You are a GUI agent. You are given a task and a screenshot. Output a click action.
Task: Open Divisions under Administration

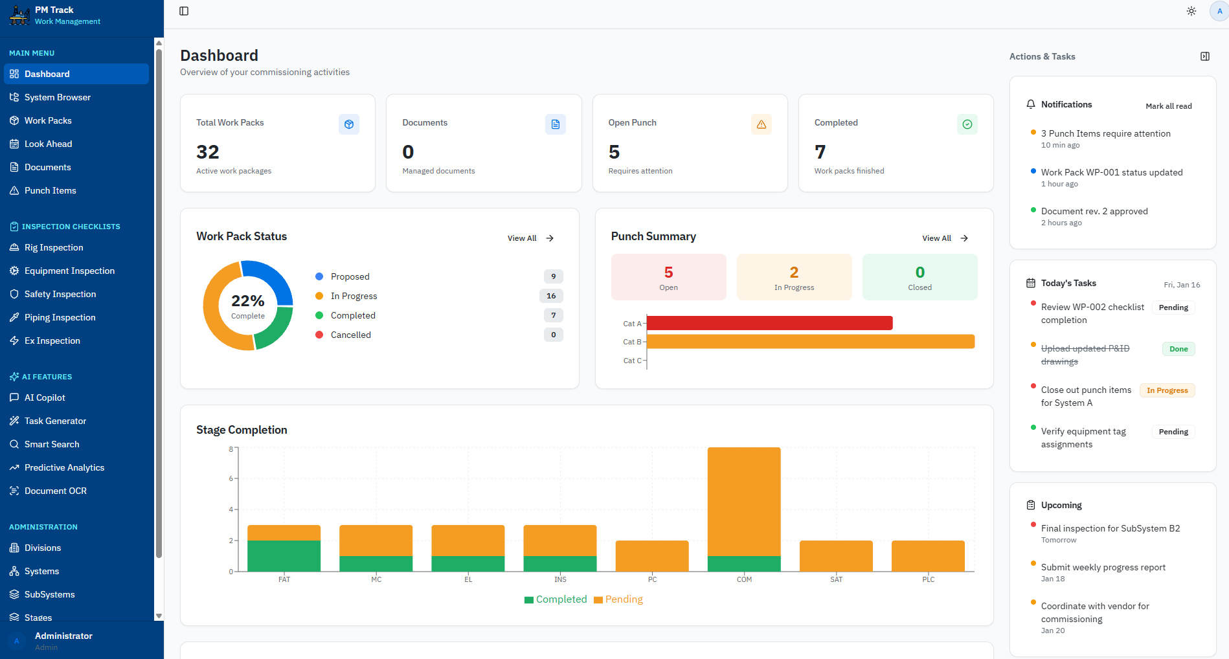pos(76,548)
